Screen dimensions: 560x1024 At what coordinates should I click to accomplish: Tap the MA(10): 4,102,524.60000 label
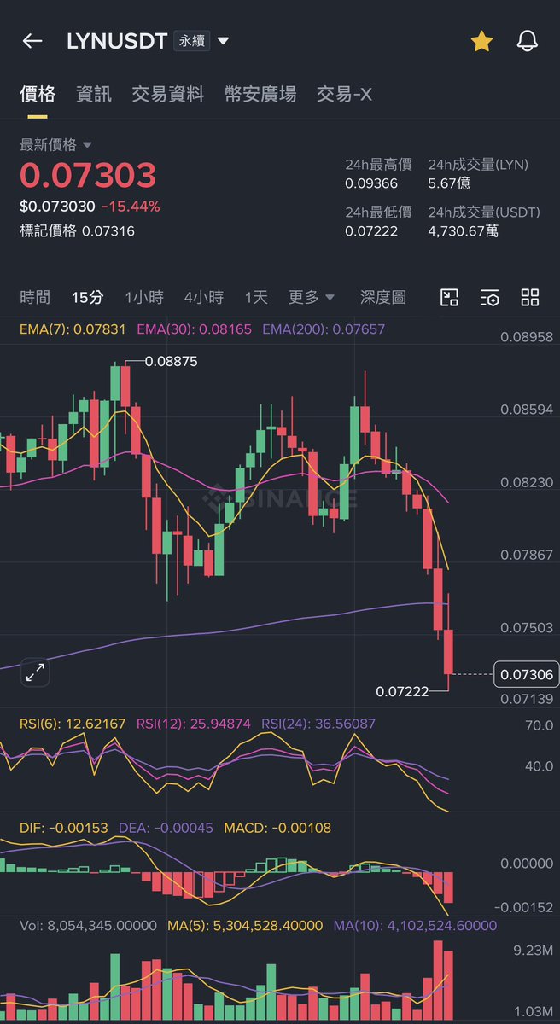pos(415,925)
